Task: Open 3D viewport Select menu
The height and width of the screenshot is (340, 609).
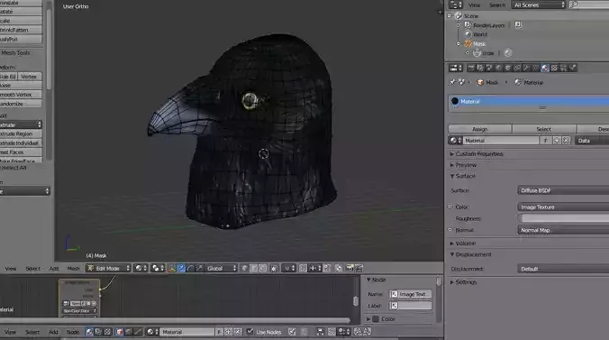Action: point(33,269)
